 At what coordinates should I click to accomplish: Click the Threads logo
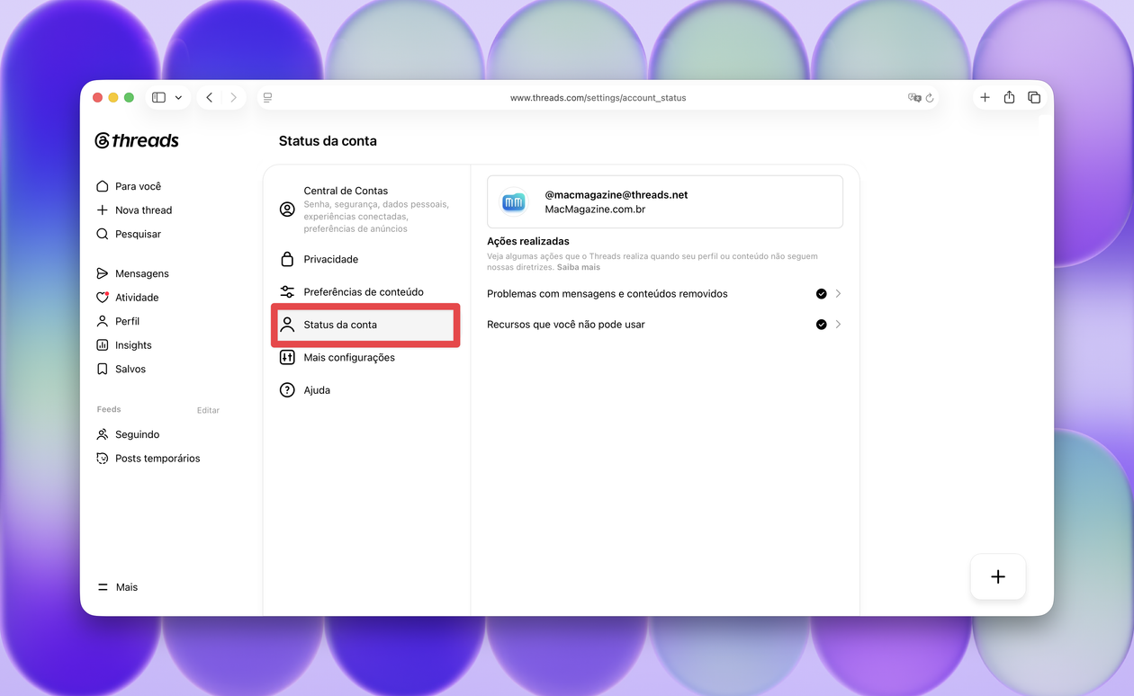(x=137, y=140)
